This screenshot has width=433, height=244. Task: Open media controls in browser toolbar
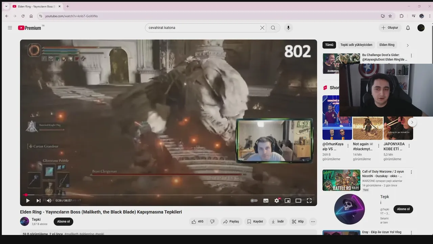[413, 16]
